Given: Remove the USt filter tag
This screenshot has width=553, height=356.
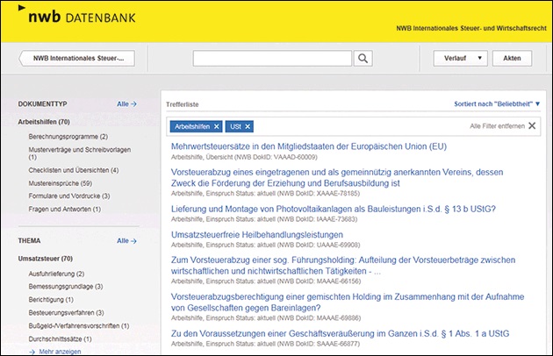Looking at the screenshot, I should [x=248, y=126].
